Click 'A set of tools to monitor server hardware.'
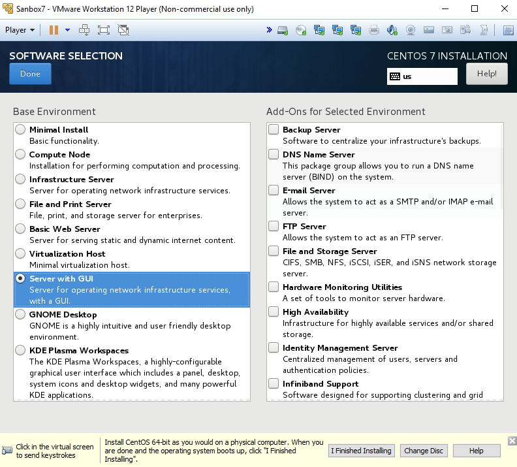517x467 pixels. 364,298
